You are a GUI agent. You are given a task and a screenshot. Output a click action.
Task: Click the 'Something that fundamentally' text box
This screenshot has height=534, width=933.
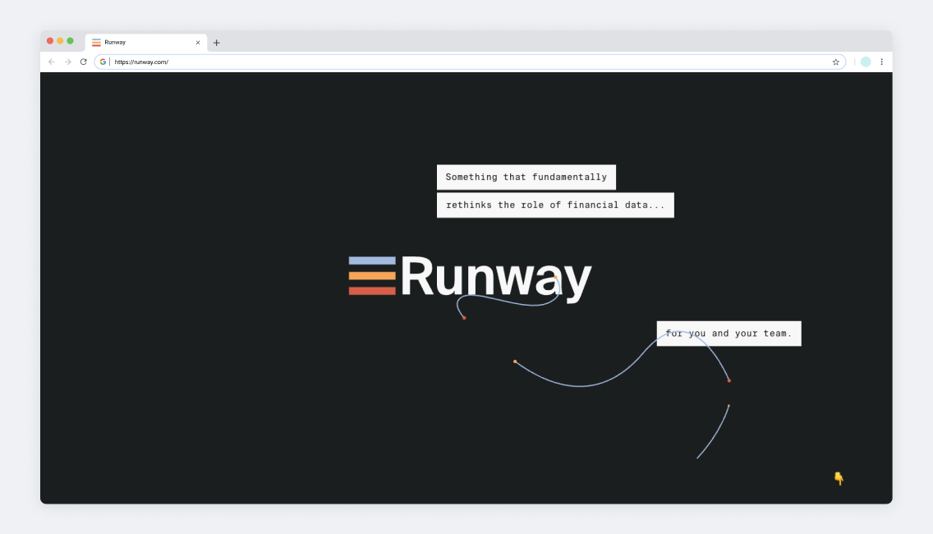click(526, 177)
